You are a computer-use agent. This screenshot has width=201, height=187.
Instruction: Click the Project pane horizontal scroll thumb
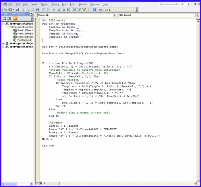tap(11, 184)
